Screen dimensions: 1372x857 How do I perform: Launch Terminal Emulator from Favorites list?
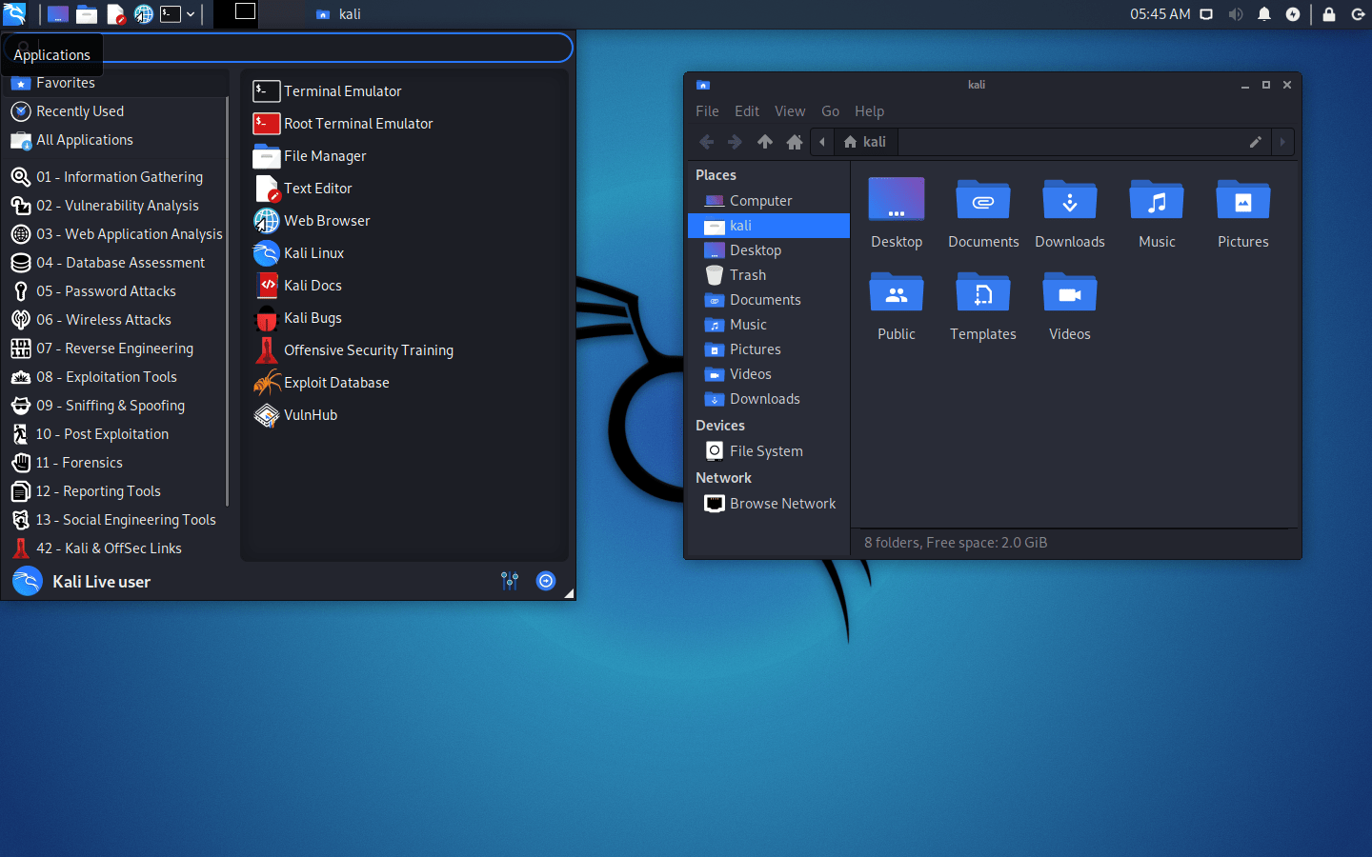click(342, 91)
